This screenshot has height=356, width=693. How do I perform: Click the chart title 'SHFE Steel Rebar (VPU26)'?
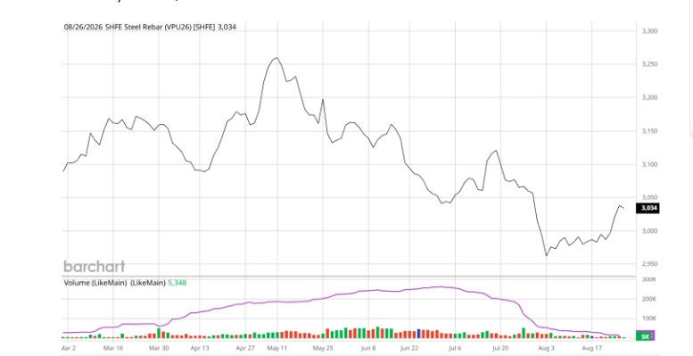click(x=148, y=27)
